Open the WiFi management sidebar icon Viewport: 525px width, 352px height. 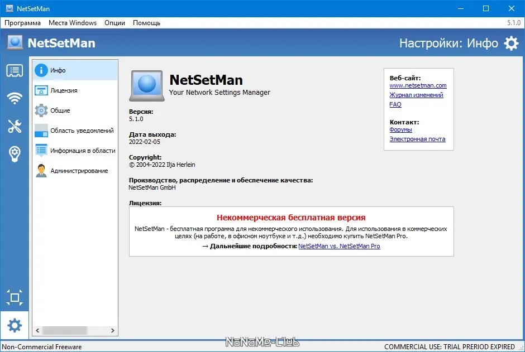15,98
